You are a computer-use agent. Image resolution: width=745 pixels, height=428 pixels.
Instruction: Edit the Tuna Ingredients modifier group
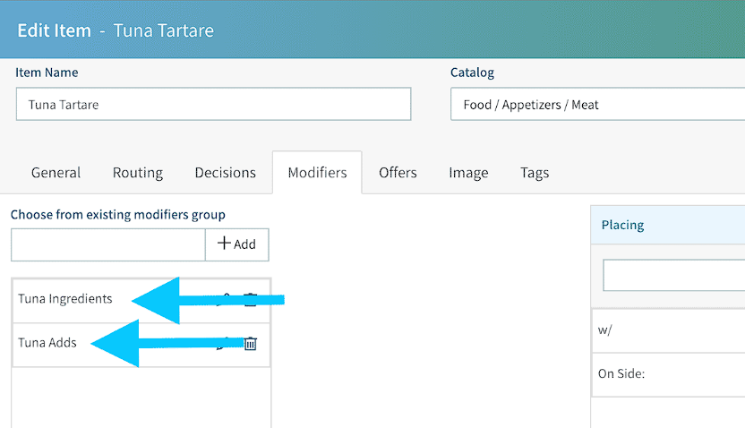point(227,300)
